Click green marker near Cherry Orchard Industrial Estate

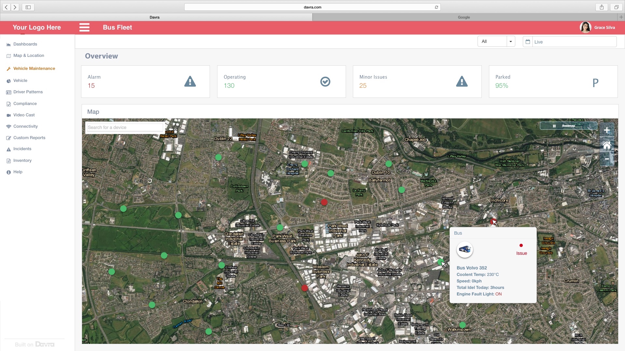(x=305, y=164)
